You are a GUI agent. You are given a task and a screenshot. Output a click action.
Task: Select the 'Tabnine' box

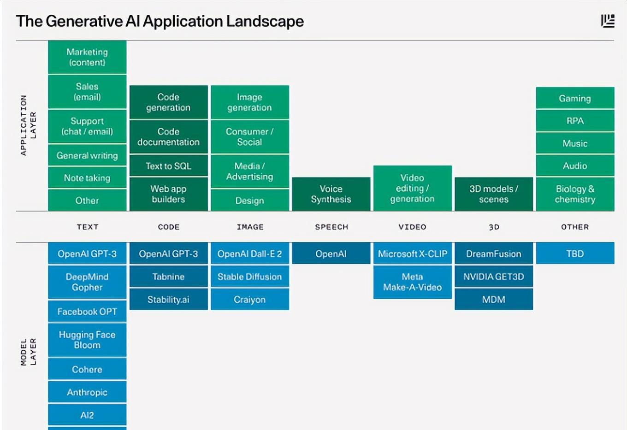(x=169, y=277)
